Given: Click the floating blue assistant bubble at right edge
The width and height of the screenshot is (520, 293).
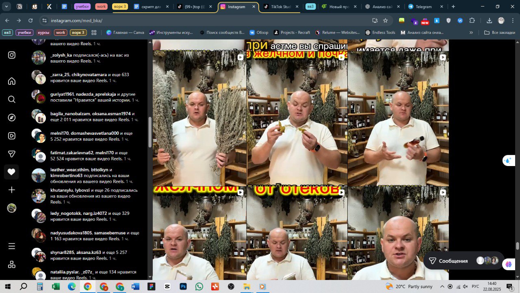Looking at the screenshot, I should 508,160.
